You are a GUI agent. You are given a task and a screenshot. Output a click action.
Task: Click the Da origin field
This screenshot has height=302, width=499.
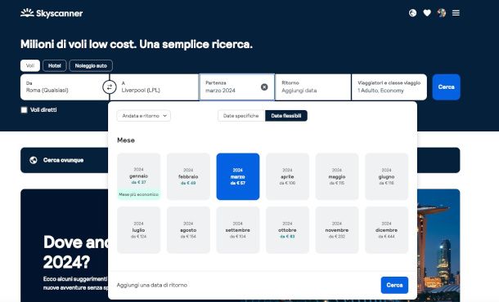click(x=65, y=87)
